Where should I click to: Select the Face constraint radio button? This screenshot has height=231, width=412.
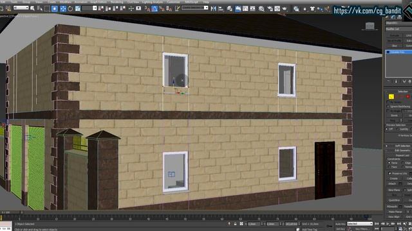tap(389, 167)
